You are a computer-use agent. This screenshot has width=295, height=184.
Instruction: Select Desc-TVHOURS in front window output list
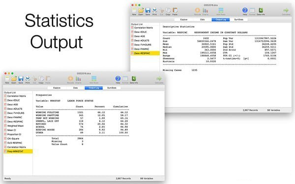click(18, 113)
